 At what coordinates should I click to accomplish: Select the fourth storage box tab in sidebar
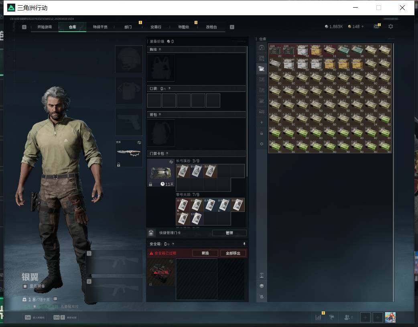[x=262, y=79]
